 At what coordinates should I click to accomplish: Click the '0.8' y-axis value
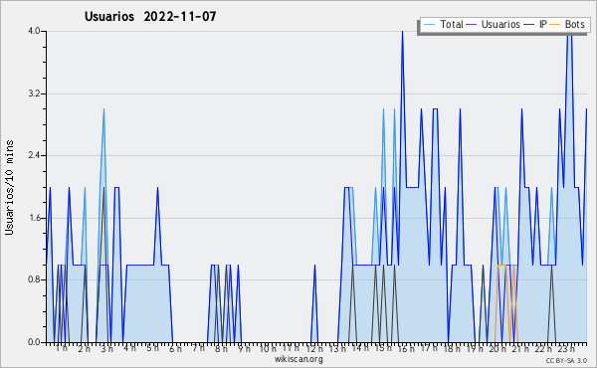pos(34,280)
